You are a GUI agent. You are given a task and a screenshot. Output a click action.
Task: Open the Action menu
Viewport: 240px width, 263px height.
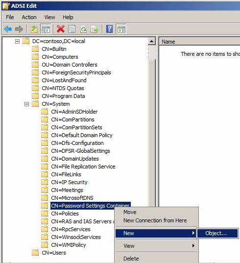point(29,17)
